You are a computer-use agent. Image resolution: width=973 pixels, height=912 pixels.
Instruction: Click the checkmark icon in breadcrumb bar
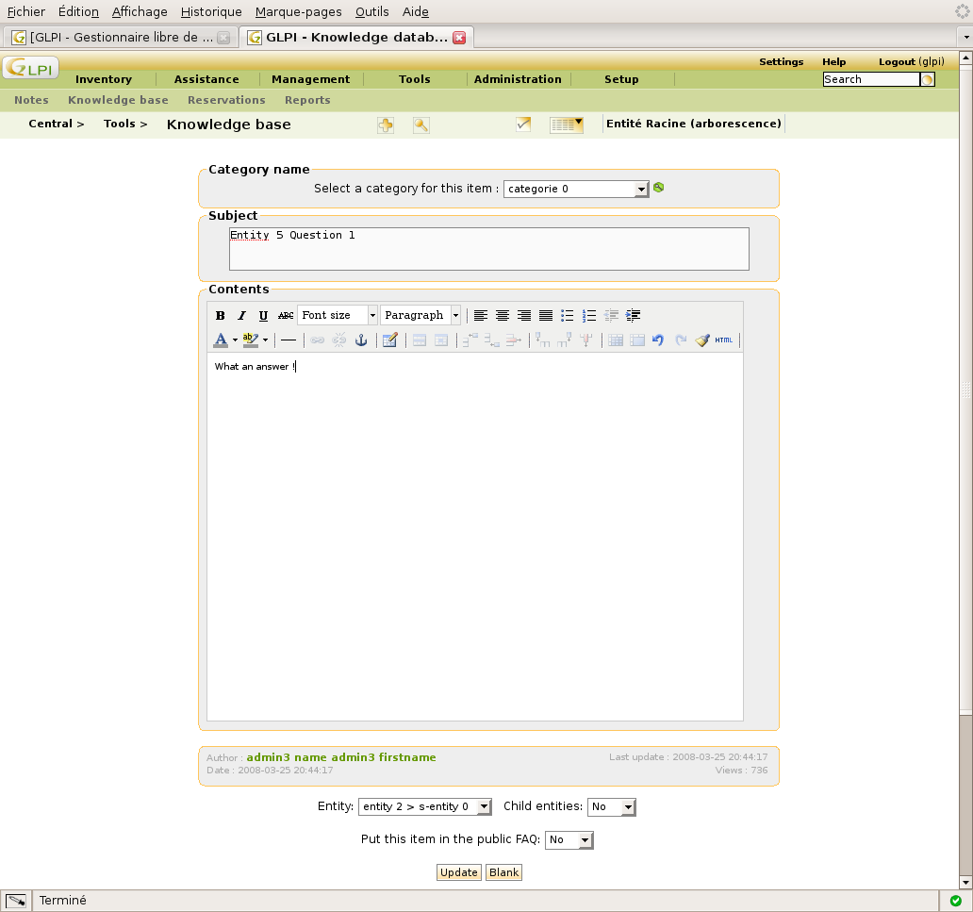[524, 124]
